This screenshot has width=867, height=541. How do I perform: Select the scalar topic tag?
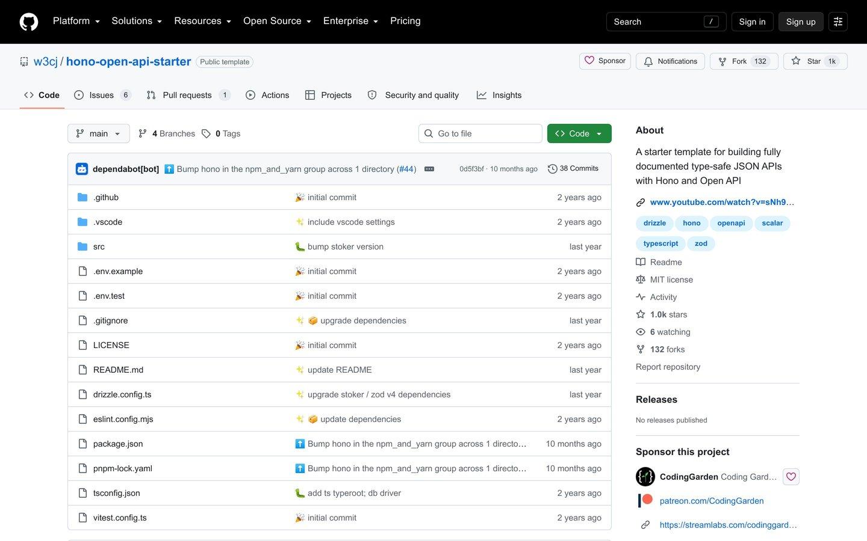point(772,223)
